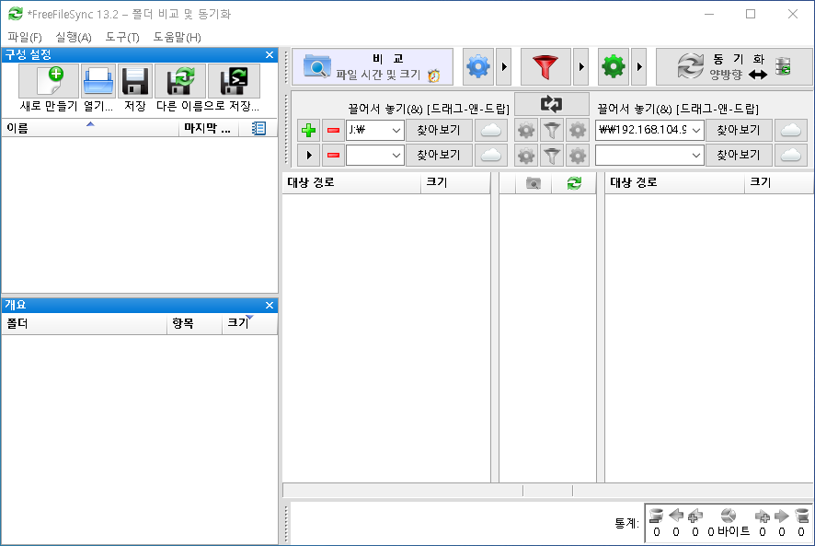Image resolution: width=815 pixels, height=546 pixels.
Task: Remove first folder pair red minus
Action: pos(333,130)
